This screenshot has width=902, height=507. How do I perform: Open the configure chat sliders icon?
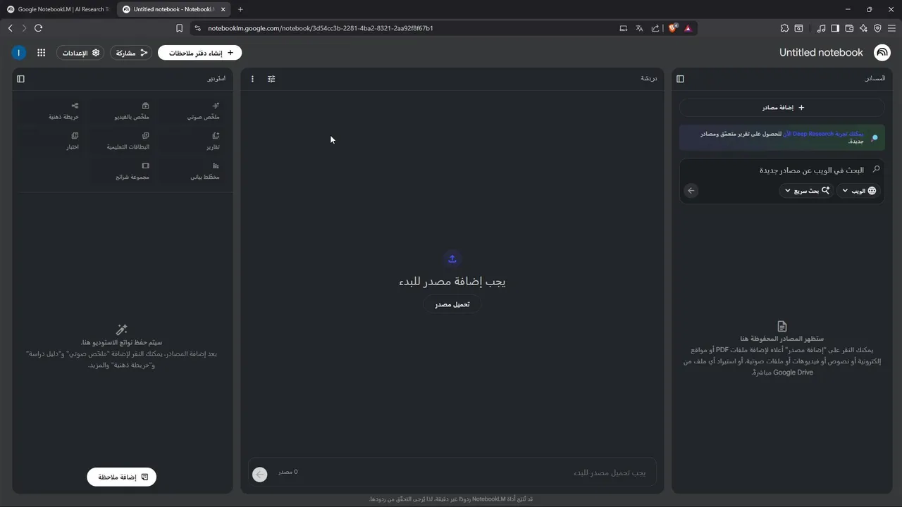(x=271, y=79)
